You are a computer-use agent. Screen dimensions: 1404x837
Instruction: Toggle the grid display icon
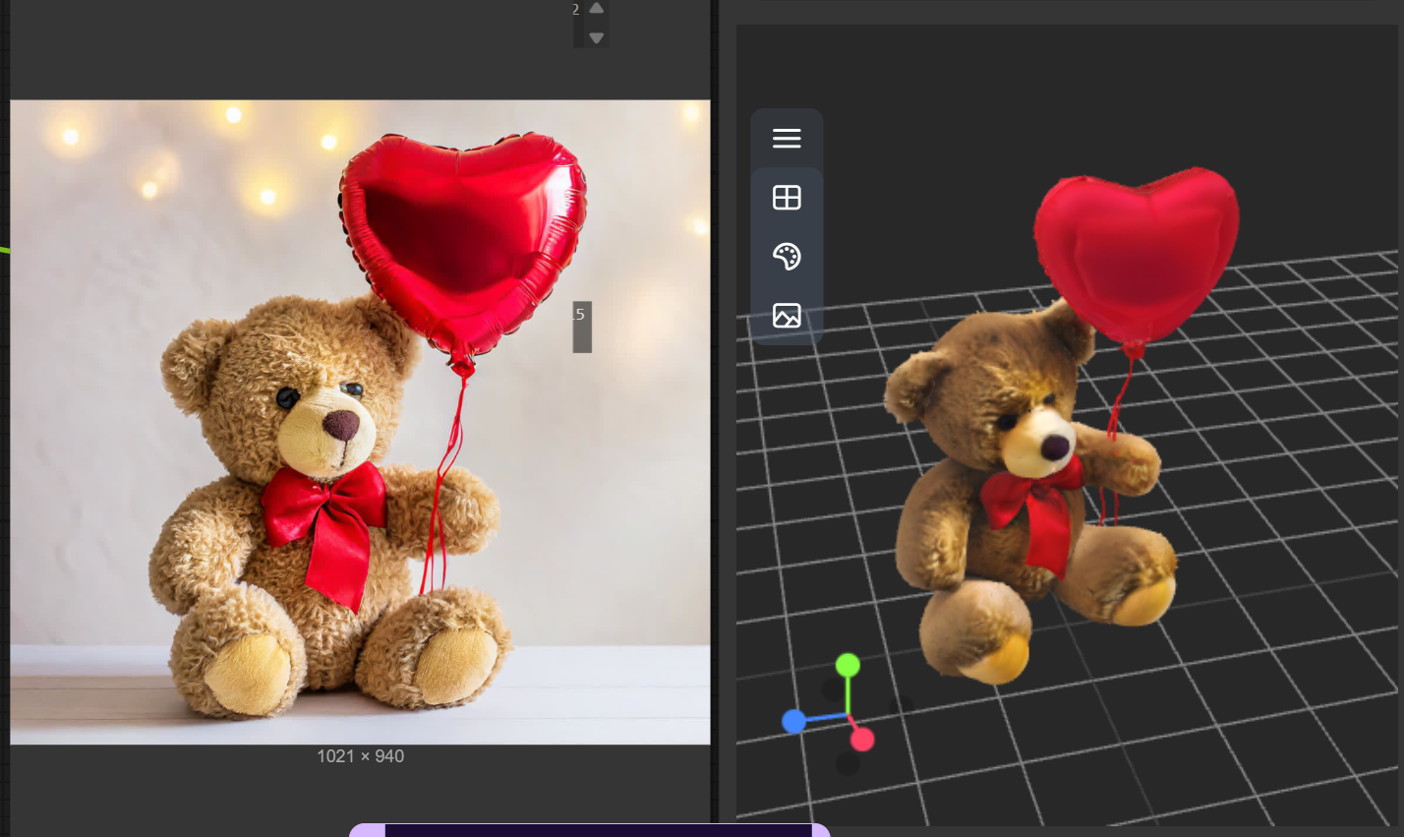coord(787,198)
